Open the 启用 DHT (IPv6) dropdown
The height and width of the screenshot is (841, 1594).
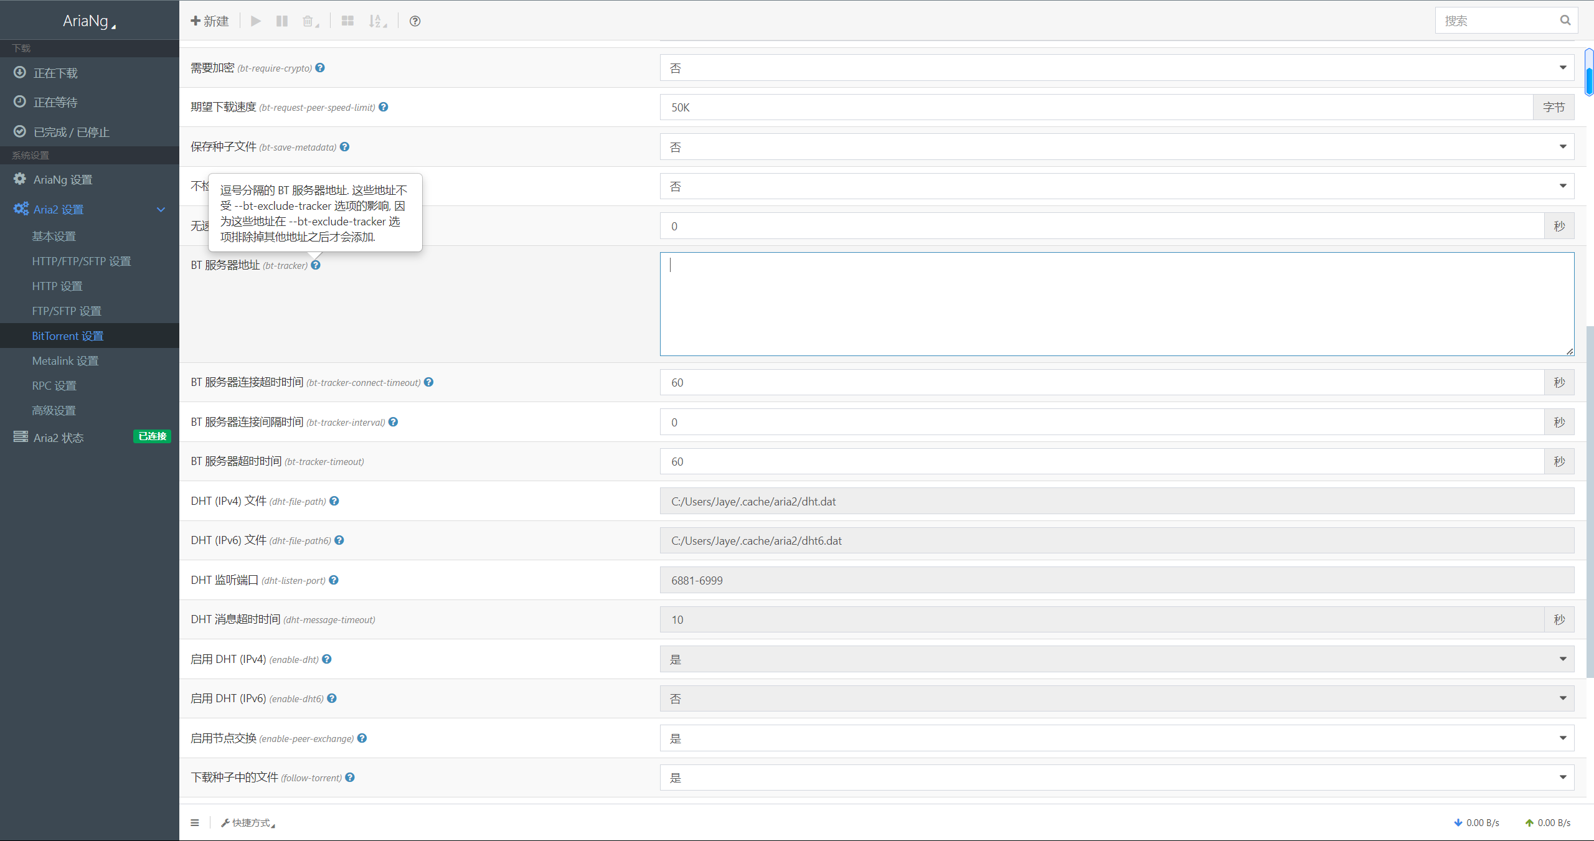click(x=1117, y=698)
